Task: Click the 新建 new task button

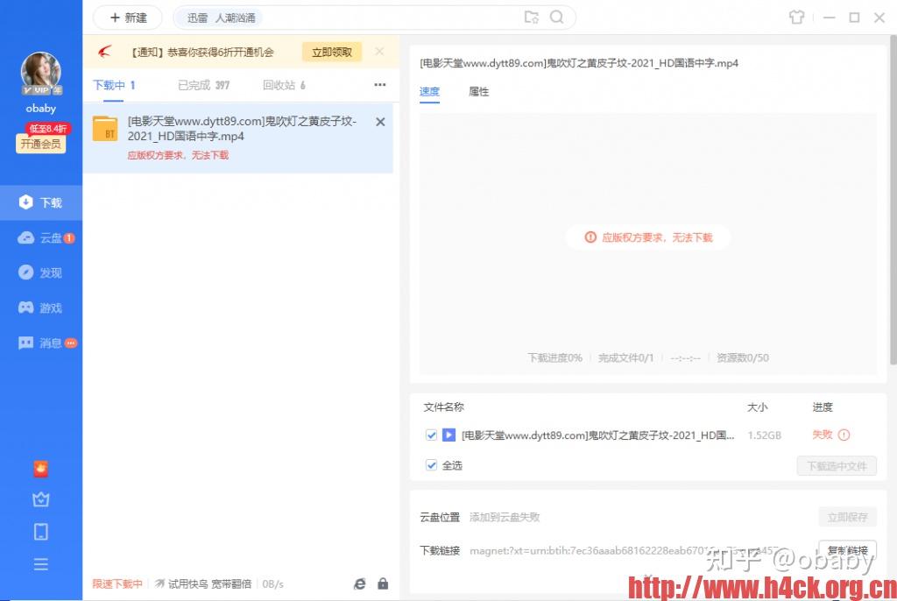Action: point(127,17)
